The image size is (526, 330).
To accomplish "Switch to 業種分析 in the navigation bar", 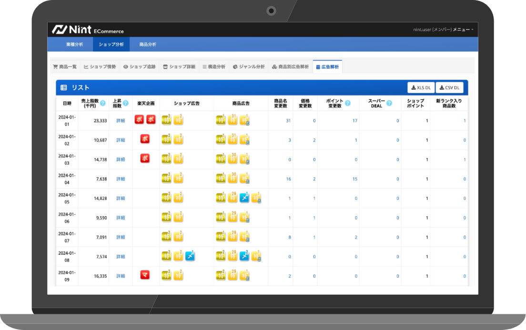I will point(74,44).
